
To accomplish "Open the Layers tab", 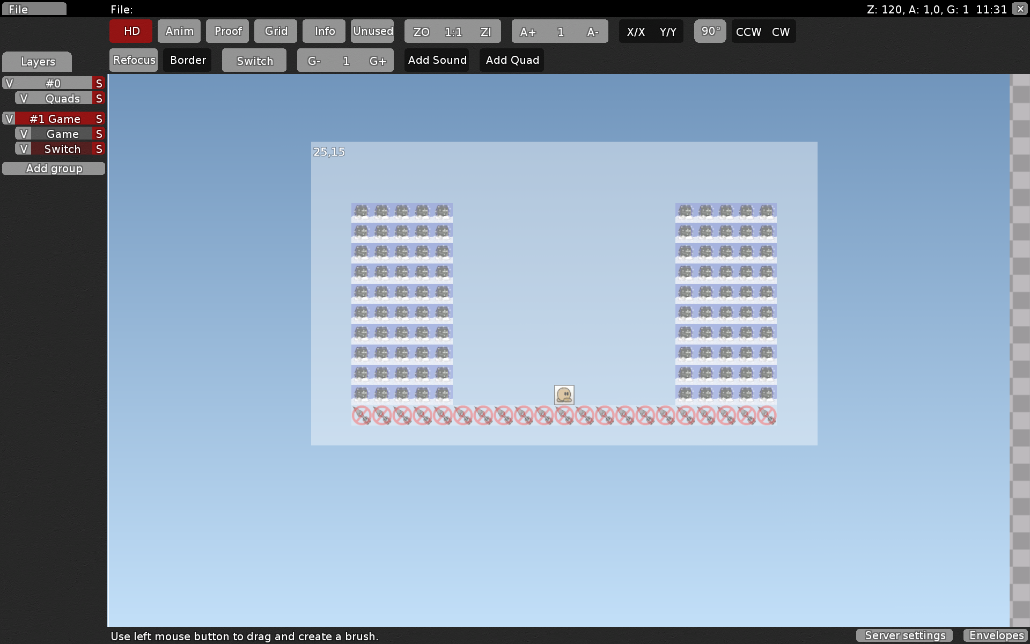I will point(38,62).
